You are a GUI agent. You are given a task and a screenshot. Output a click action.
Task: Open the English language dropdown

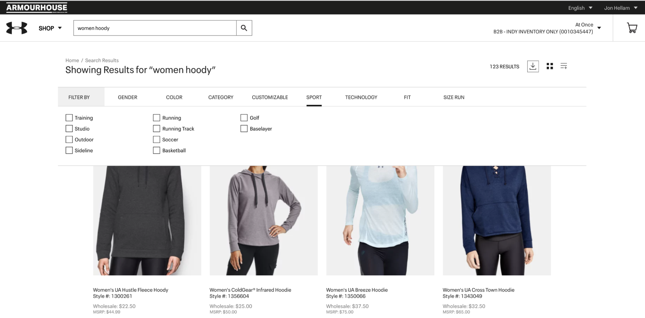(x=580, y=8)
